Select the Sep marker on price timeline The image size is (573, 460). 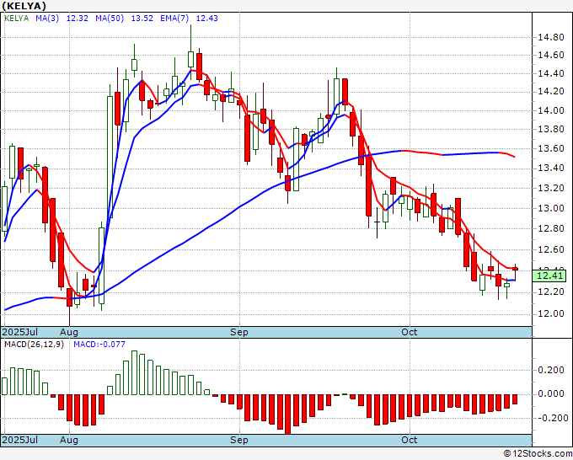[x=240, y=332]
